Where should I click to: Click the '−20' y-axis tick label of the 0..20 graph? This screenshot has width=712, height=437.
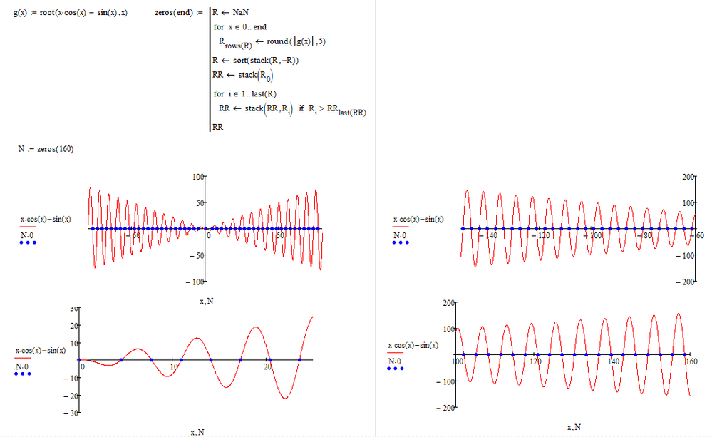pos(71,396)
